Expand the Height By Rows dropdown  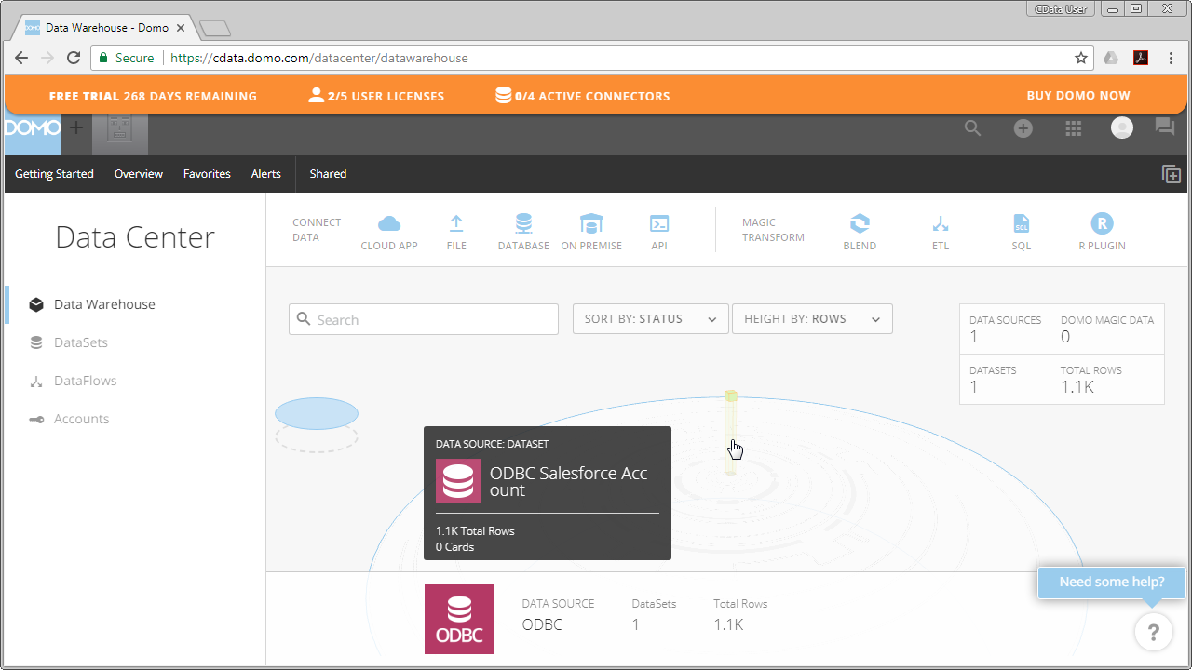(812, 318)
